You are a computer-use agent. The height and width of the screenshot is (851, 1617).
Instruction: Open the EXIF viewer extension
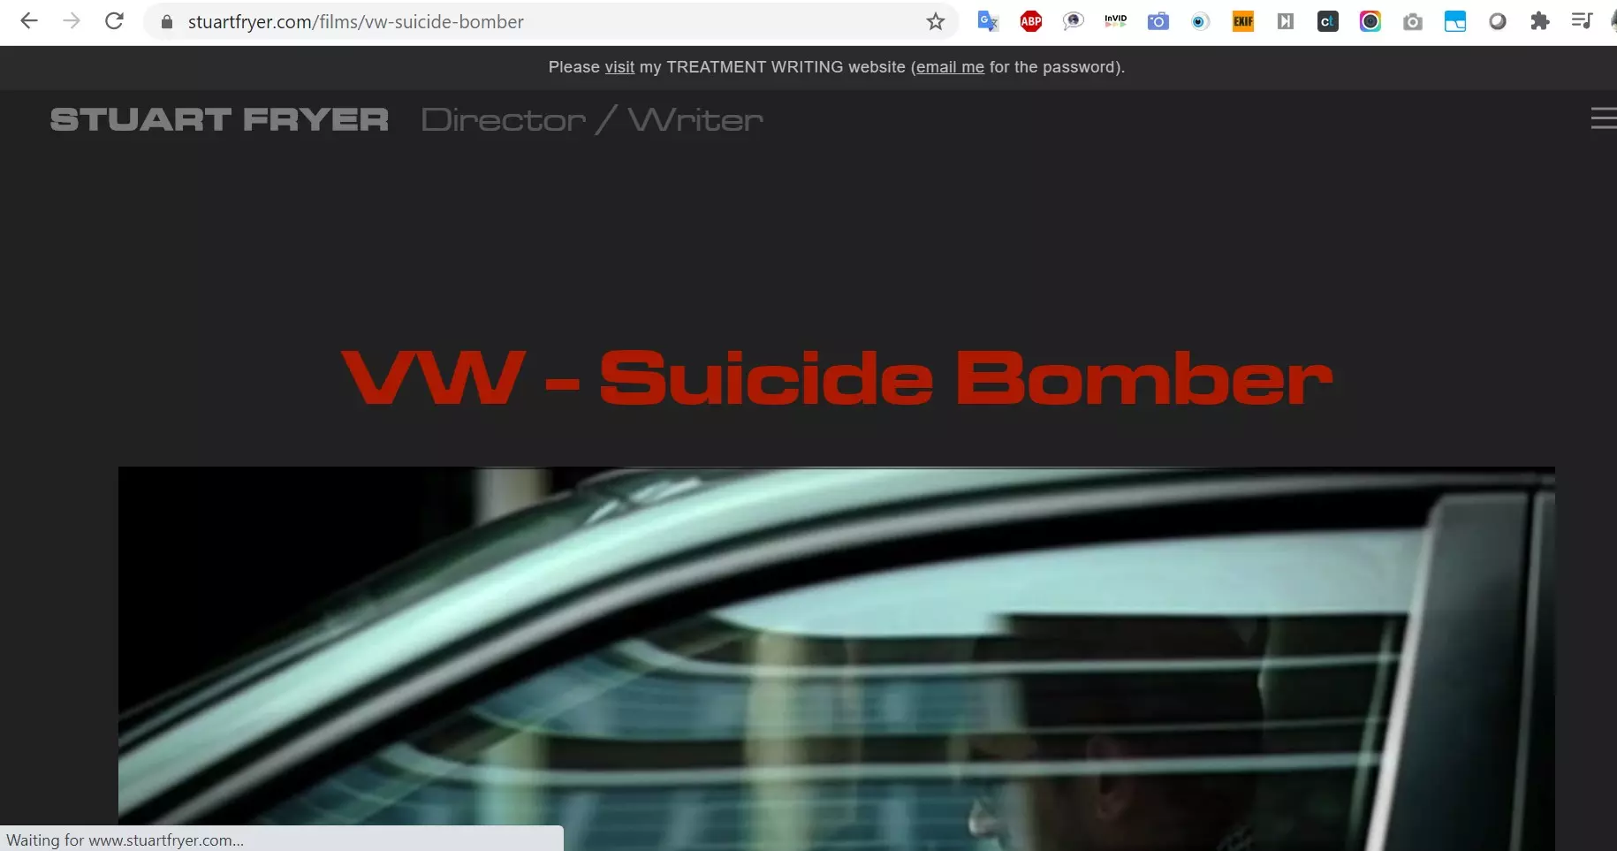(1242, 21)
